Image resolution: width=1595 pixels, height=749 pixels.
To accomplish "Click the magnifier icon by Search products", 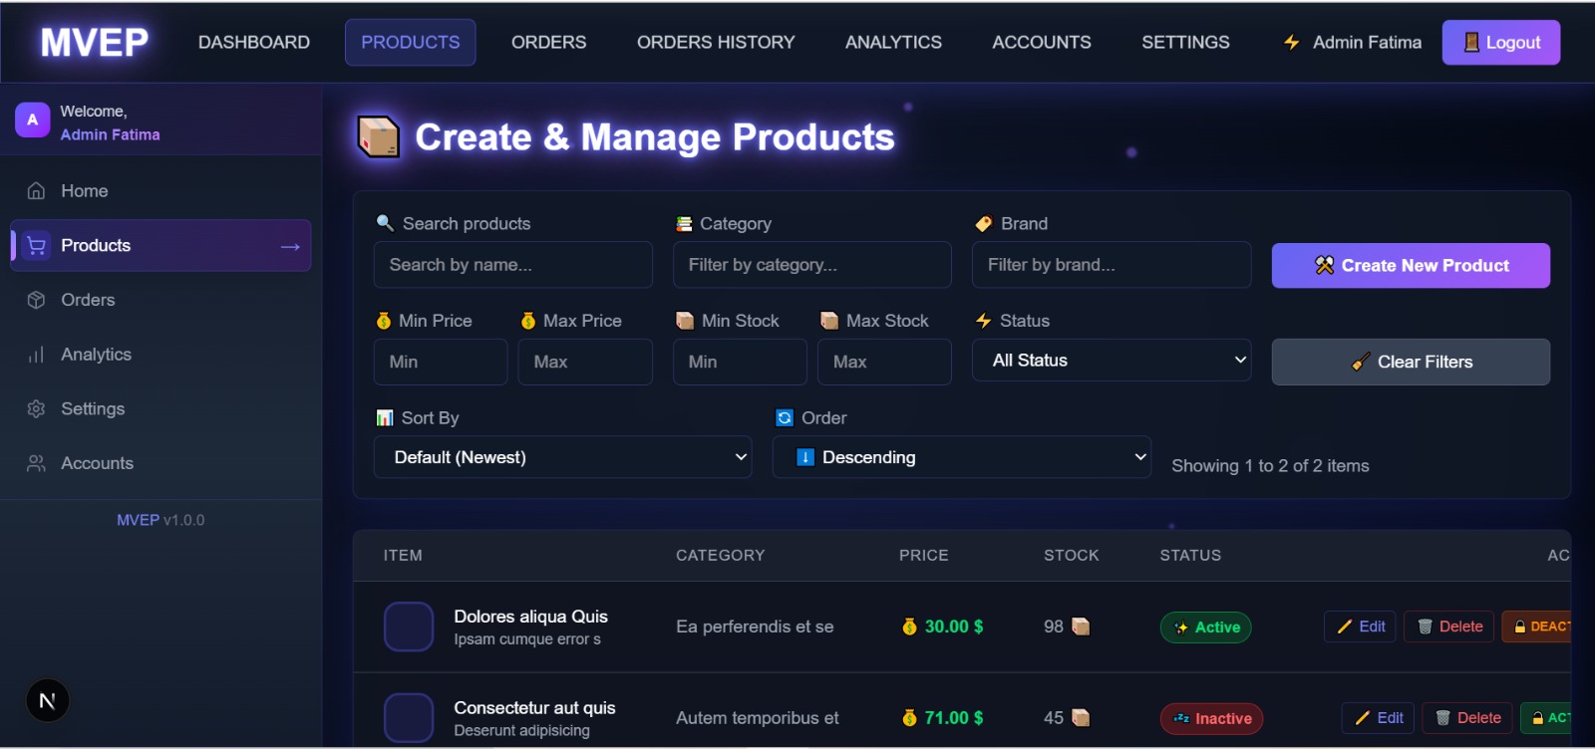I will [384, 223].
